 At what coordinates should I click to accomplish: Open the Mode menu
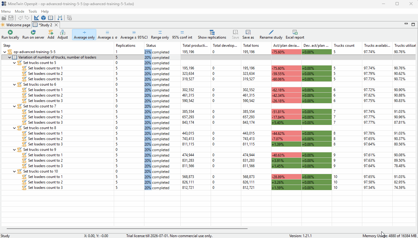point(20,11)
